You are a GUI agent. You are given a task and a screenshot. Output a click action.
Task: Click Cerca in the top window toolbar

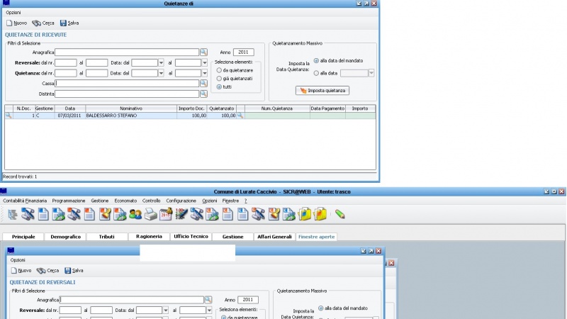(44, 23)
